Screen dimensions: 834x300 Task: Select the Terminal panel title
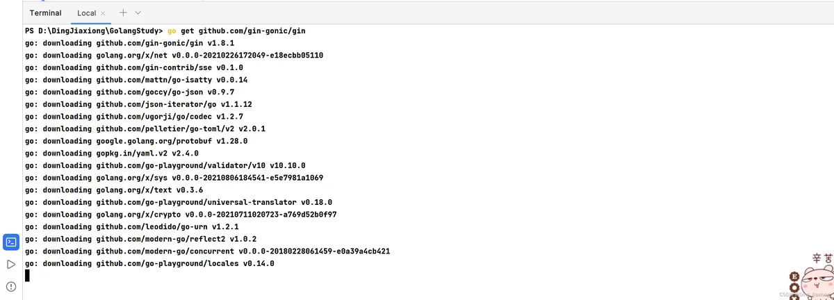[45, 13]
